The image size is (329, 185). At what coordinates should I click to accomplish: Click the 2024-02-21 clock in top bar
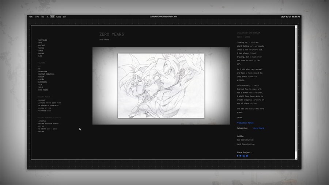[x=290, y=17]
